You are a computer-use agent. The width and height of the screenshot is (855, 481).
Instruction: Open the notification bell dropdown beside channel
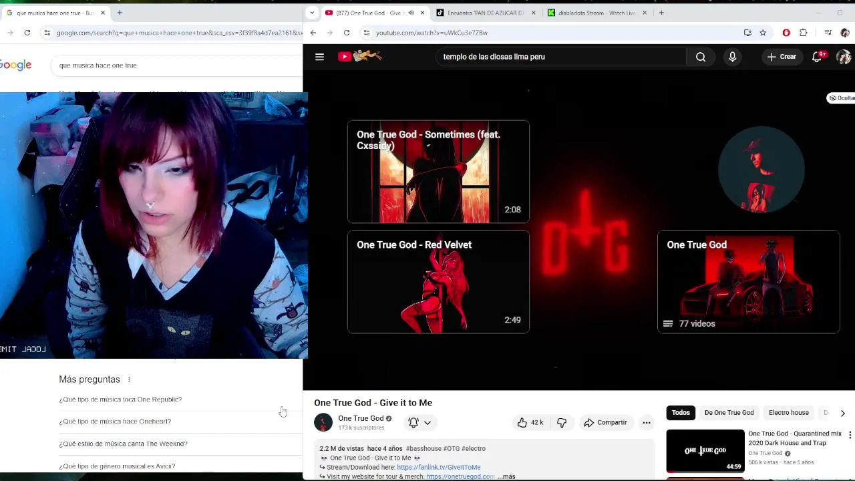pos(419,422)
